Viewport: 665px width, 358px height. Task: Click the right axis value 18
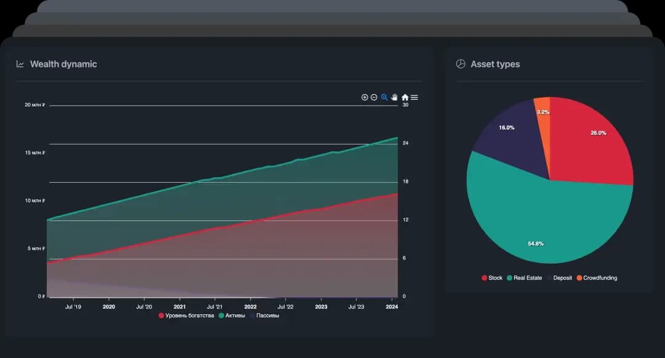point(405,181)
